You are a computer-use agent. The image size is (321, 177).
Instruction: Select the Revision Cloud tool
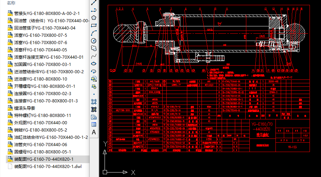pyautogui.click(x=93, y=48)
